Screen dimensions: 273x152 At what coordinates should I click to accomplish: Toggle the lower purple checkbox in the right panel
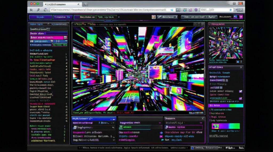[x=240, y=98]
